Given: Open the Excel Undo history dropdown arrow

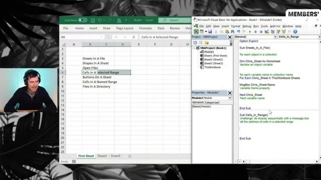Looking at the screenshot, I should [x=104, y=20].
